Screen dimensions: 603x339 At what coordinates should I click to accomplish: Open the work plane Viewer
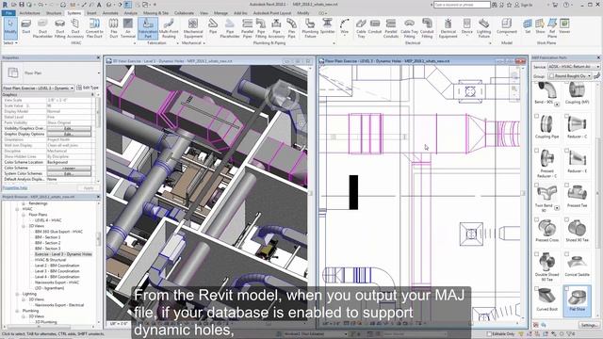point(564,26)
